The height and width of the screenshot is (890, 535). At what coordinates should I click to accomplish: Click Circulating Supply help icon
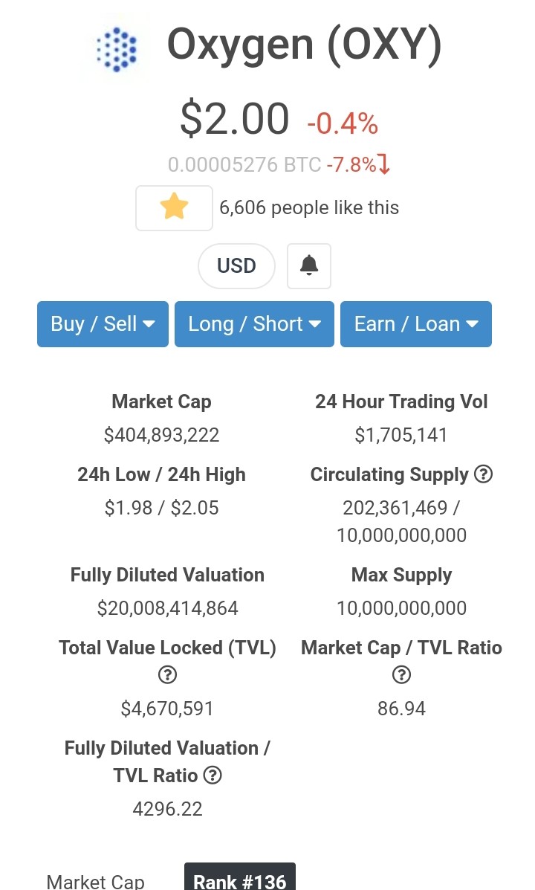tap(484, 474)
